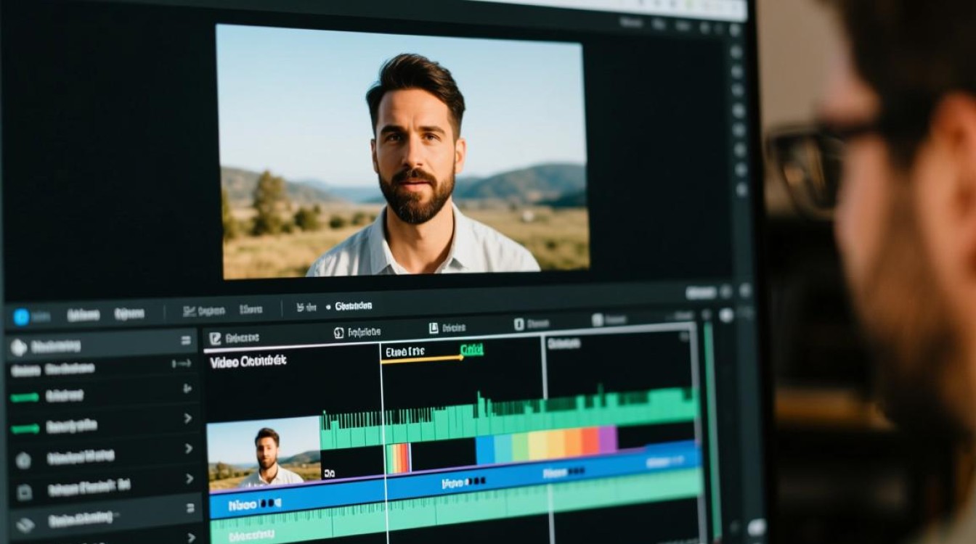Viewport: 976px width, 544px height.
Task: Expand the lower green-dash row in the left panel
Action: (x=187, y=418)
